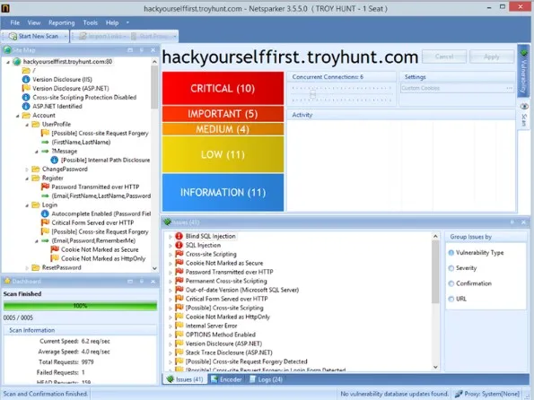
Task: Click the red flag by Password Transmitted over HTTP in Site Map
Action: click(45, 187)
